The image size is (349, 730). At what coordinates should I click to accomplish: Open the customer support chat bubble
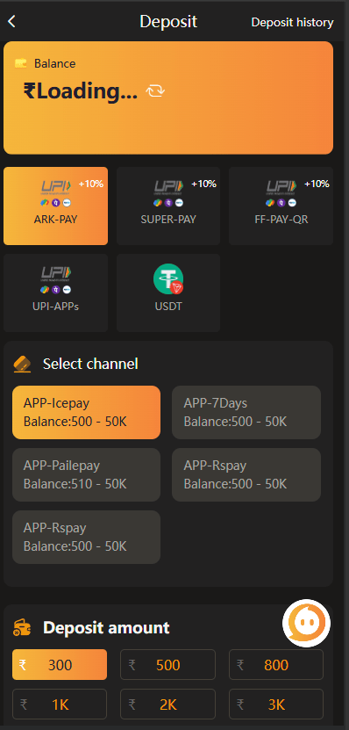306,623
